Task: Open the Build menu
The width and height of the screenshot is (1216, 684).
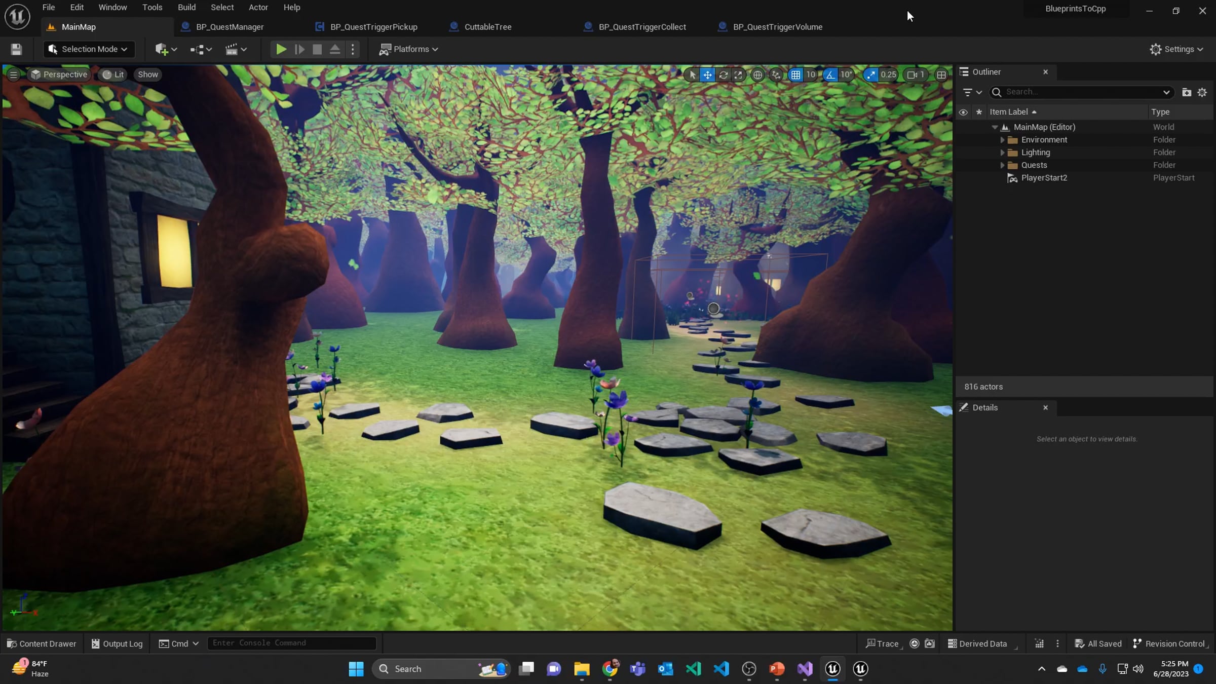Action: (186, 7)
